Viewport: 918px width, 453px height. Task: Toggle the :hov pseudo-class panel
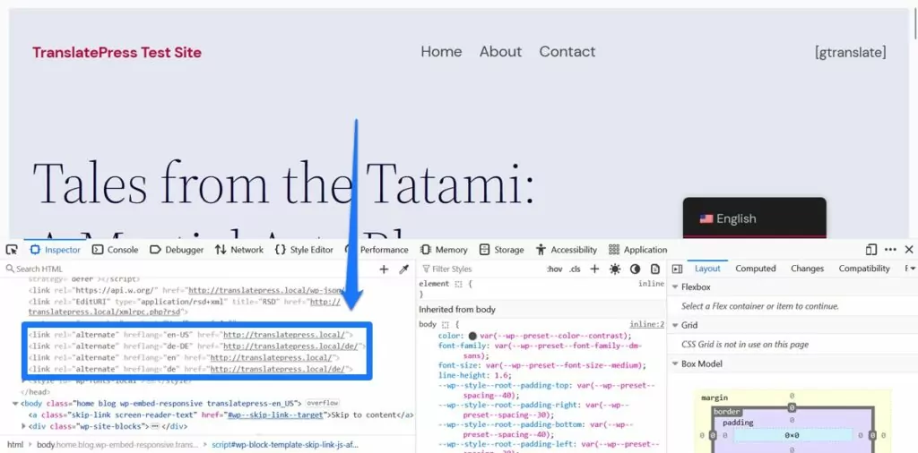tap(554, 269)
